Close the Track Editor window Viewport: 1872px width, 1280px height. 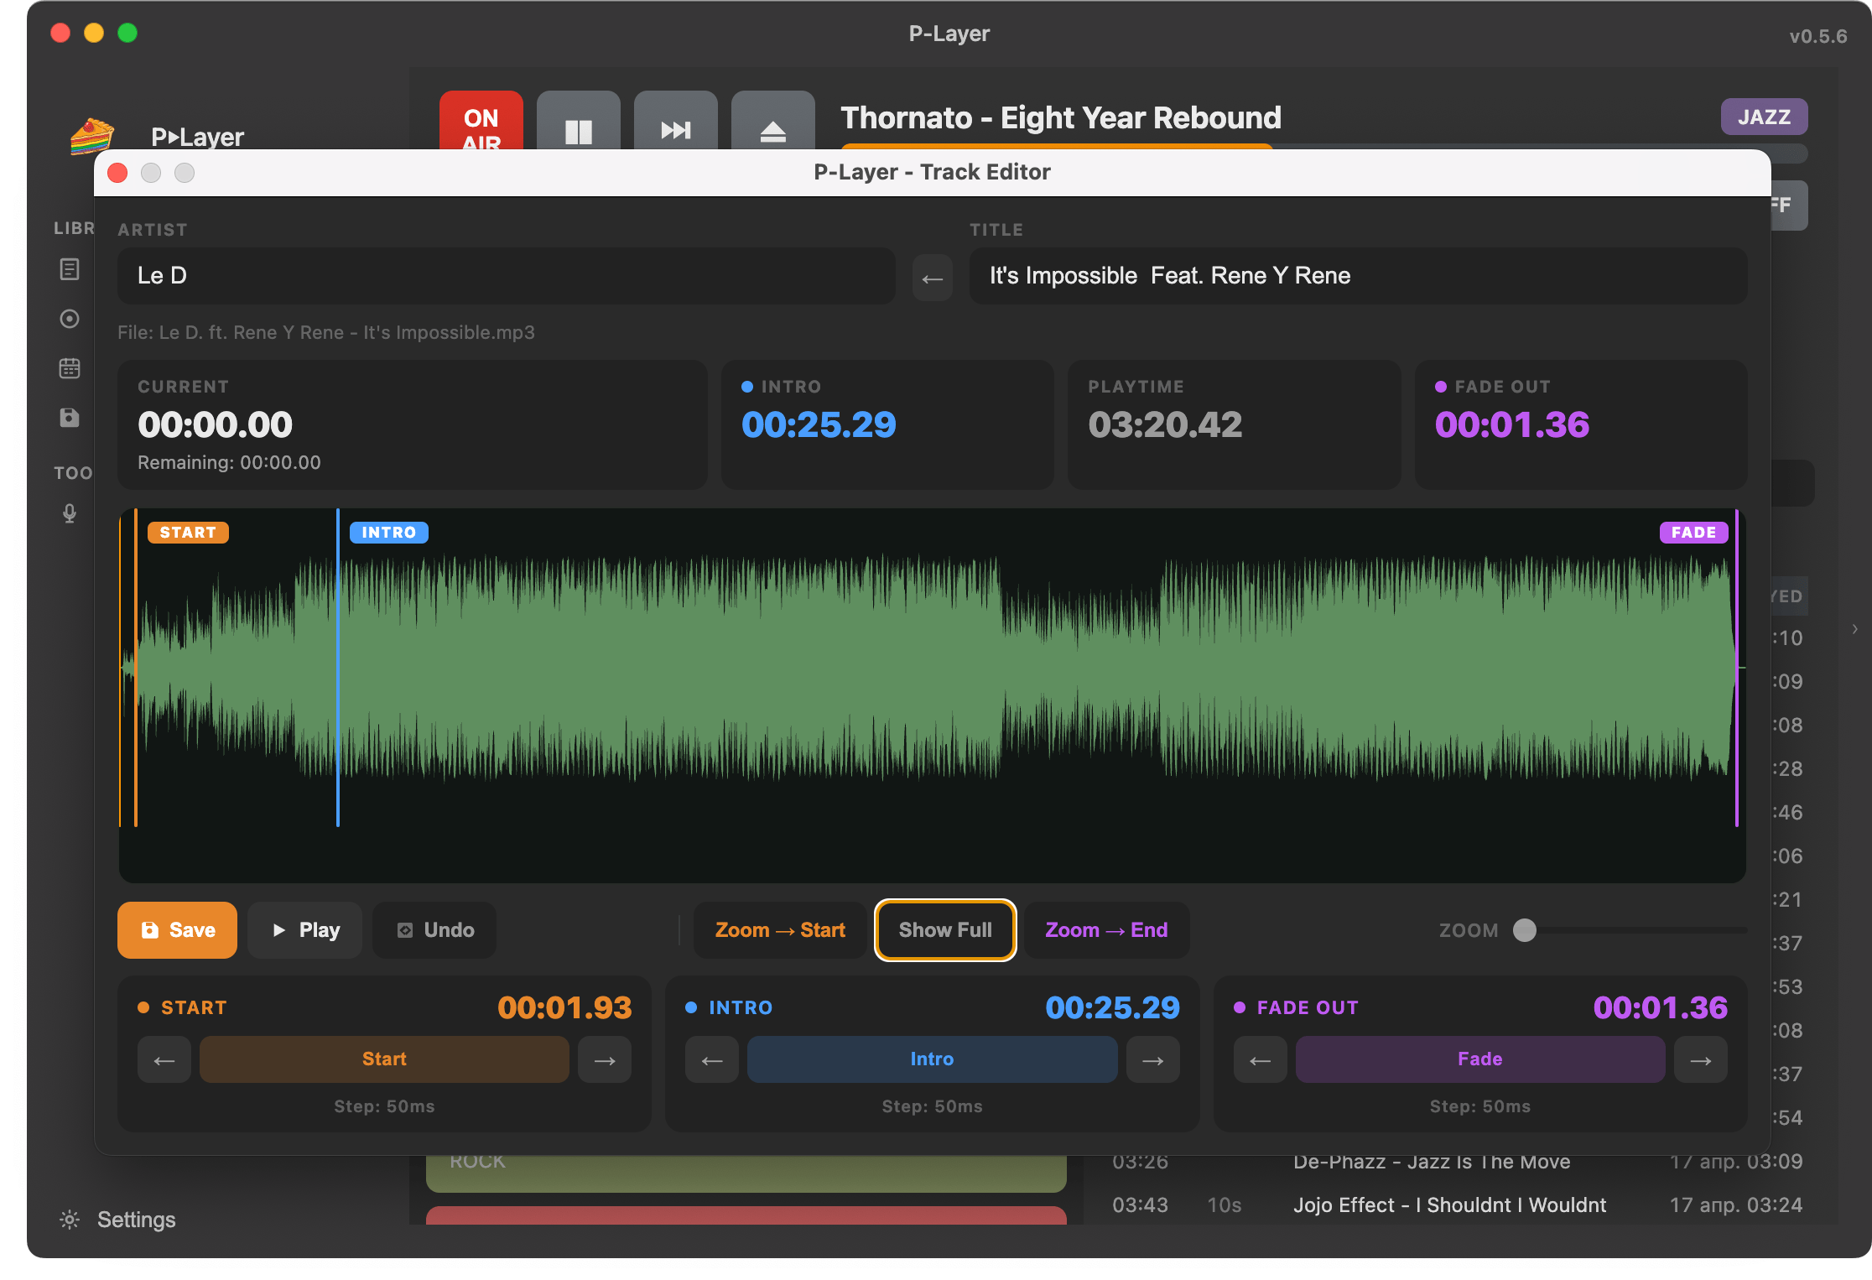(117, 173)
